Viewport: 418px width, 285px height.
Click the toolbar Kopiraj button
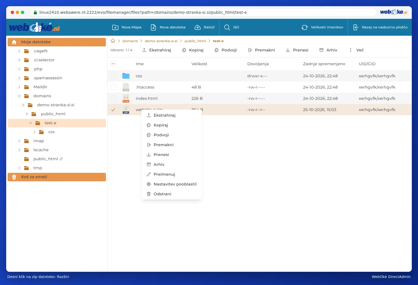click(x=193, y=50)
